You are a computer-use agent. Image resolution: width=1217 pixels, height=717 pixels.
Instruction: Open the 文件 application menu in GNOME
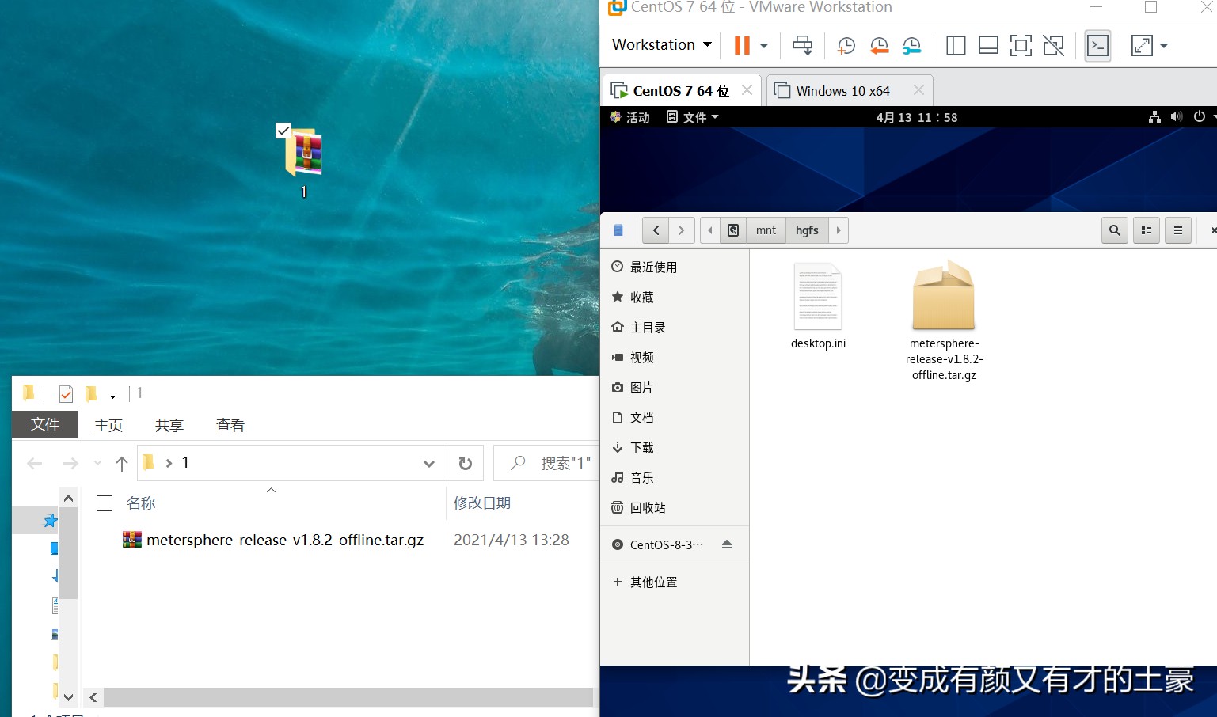click(693, 117)
